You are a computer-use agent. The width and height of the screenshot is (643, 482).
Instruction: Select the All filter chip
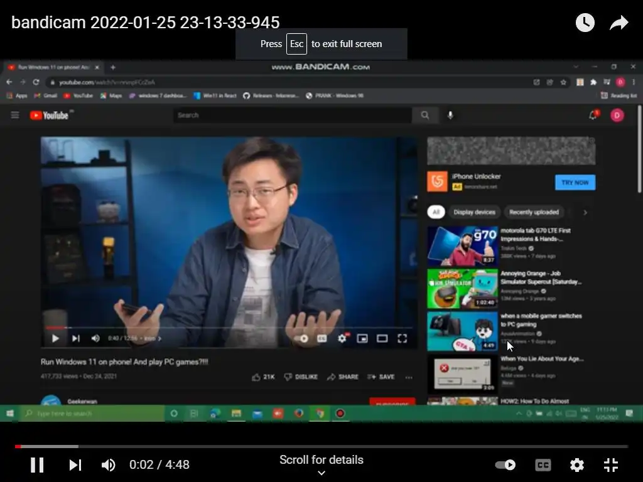[x=436, y=212]
